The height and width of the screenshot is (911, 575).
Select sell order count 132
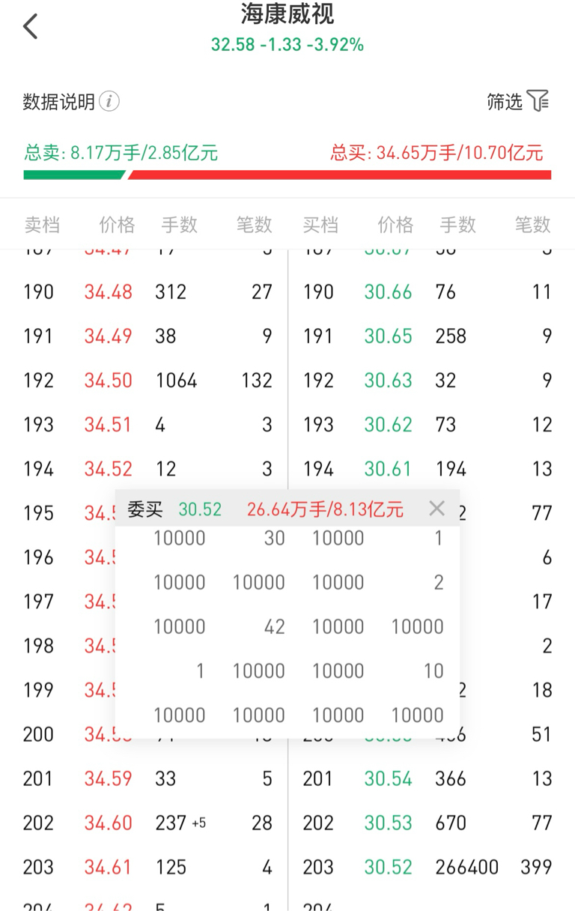click(257, 381)
